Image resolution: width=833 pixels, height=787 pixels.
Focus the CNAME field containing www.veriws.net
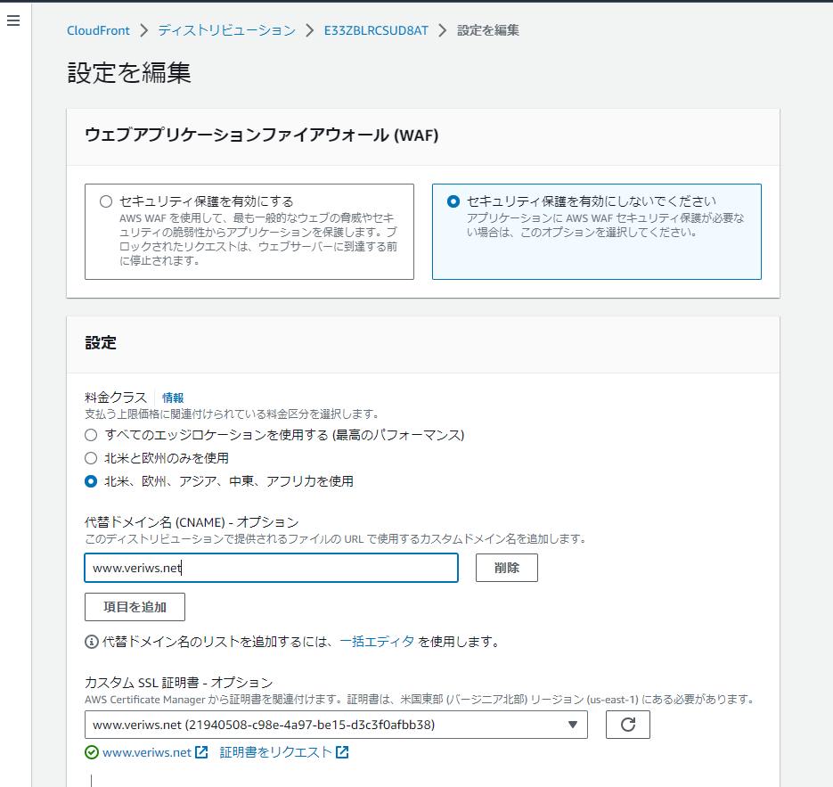(x=271, y=568)
